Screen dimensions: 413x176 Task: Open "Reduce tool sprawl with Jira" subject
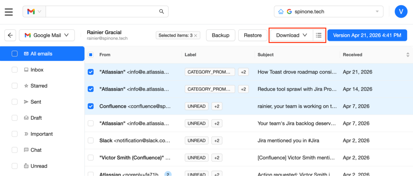[297, 89]
